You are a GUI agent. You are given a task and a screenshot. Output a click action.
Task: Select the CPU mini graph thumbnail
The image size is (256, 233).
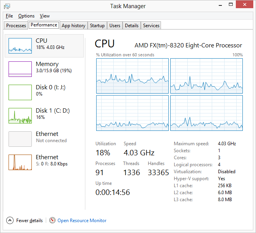(x=20, y=46)
